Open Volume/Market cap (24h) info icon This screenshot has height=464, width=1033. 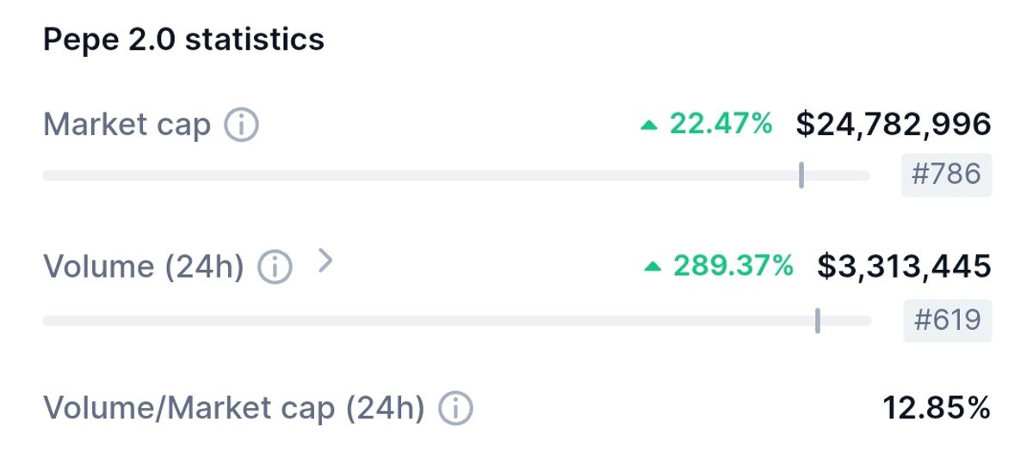click(456, 409)
